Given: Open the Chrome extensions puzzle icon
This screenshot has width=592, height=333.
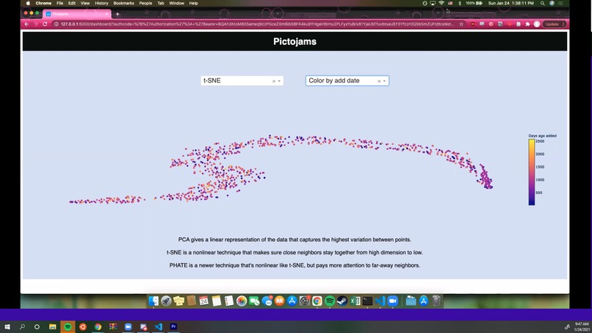Looking at the screenshot, I should click(527, 24).
